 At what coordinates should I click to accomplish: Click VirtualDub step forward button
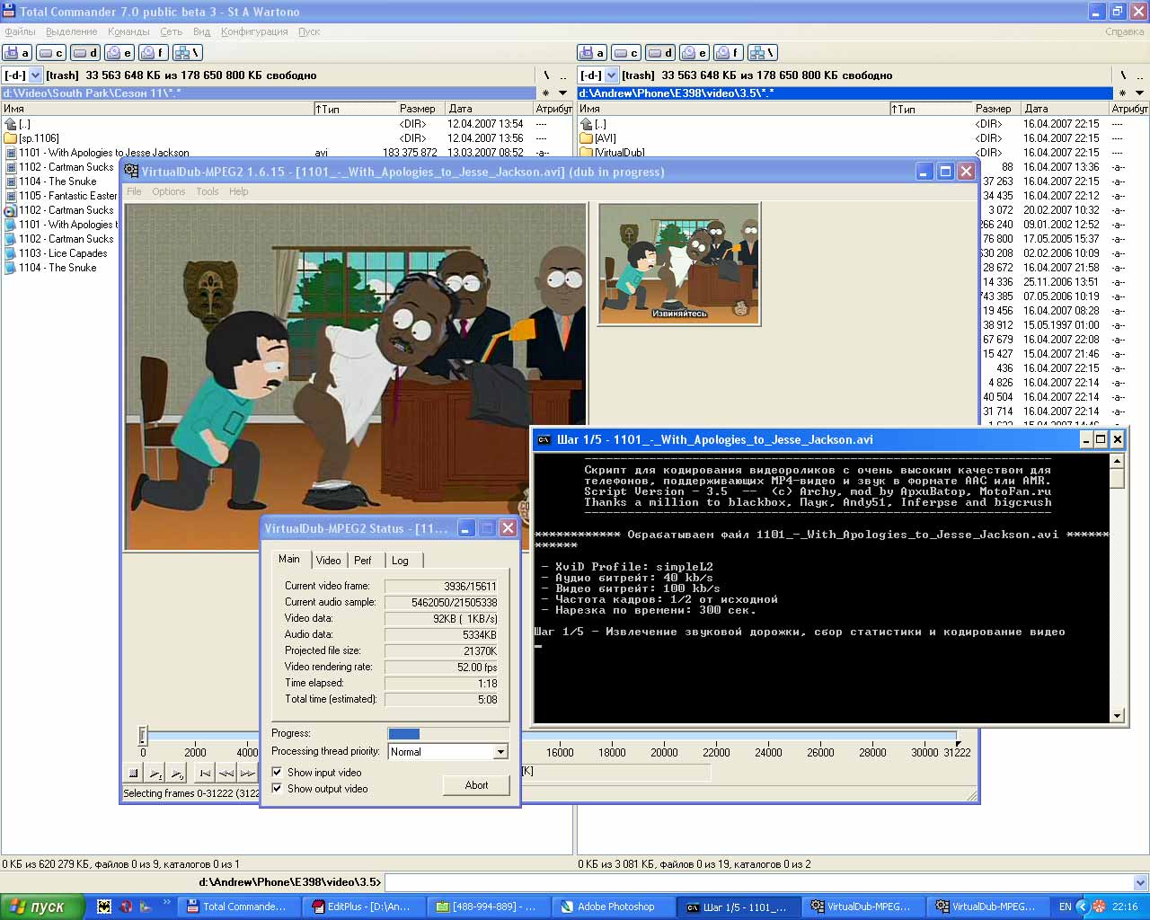pyautogui.click(x=248, y=773)
